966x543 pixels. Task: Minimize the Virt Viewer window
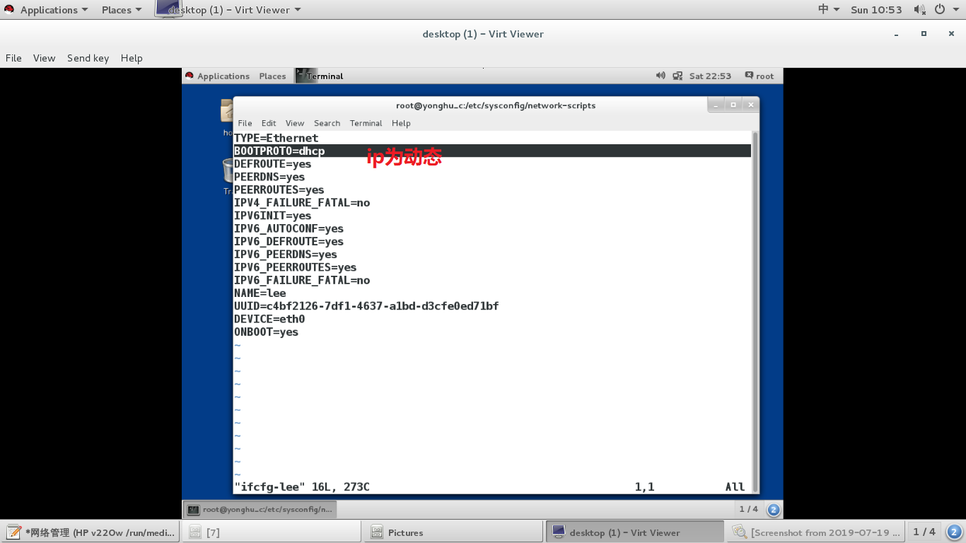tap(897, 34)
